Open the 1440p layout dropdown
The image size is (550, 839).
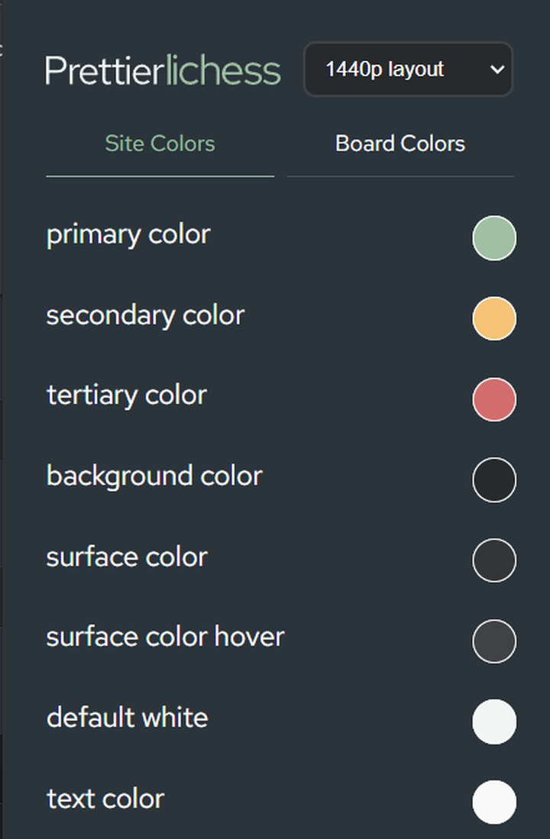click(x=408, y=69)
